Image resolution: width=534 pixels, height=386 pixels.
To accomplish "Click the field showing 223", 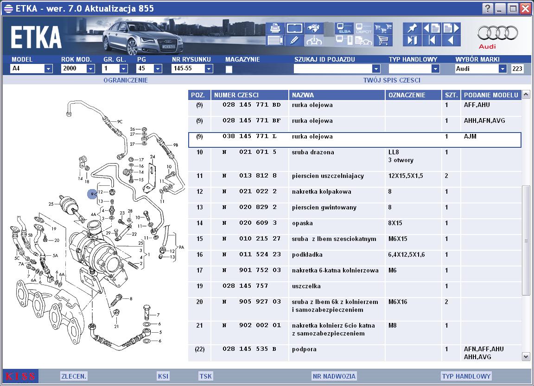I will [517, 69].
